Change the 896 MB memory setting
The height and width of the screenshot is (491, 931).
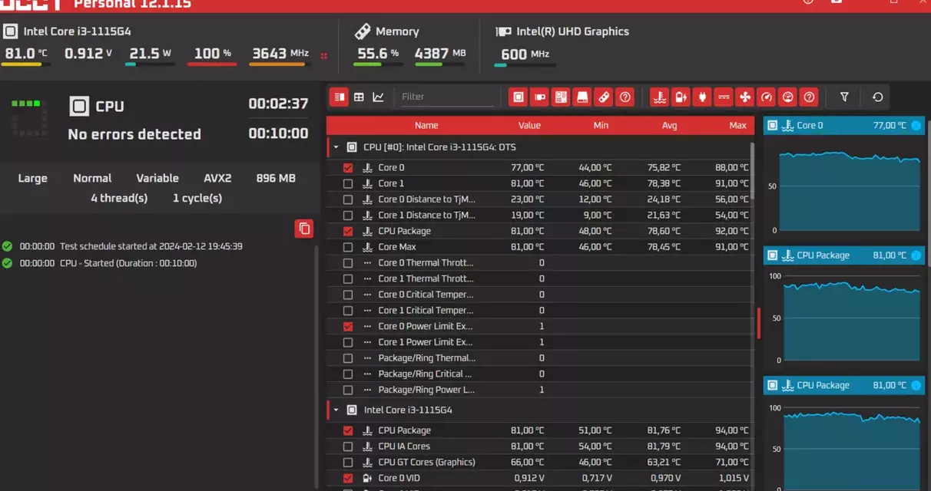276,178
